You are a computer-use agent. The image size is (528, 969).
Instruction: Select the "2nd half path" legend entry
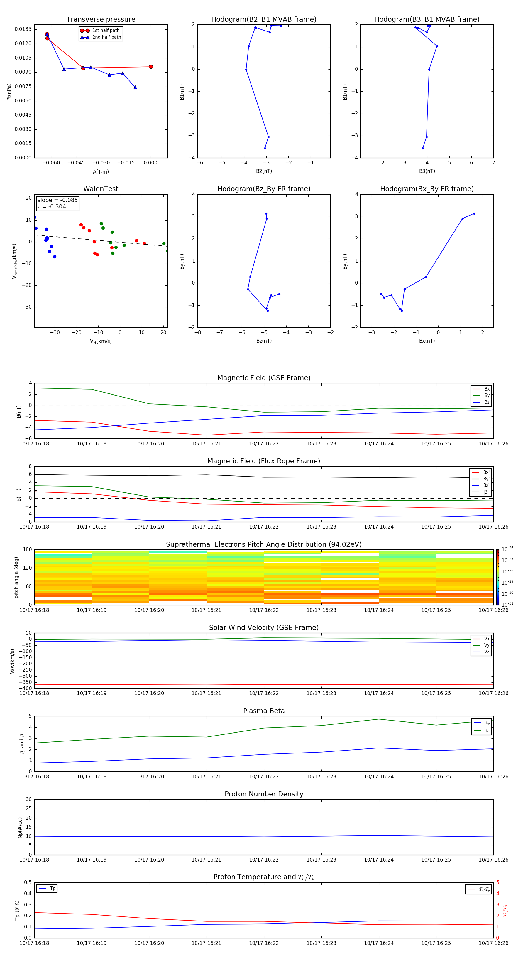coord(101,37)
